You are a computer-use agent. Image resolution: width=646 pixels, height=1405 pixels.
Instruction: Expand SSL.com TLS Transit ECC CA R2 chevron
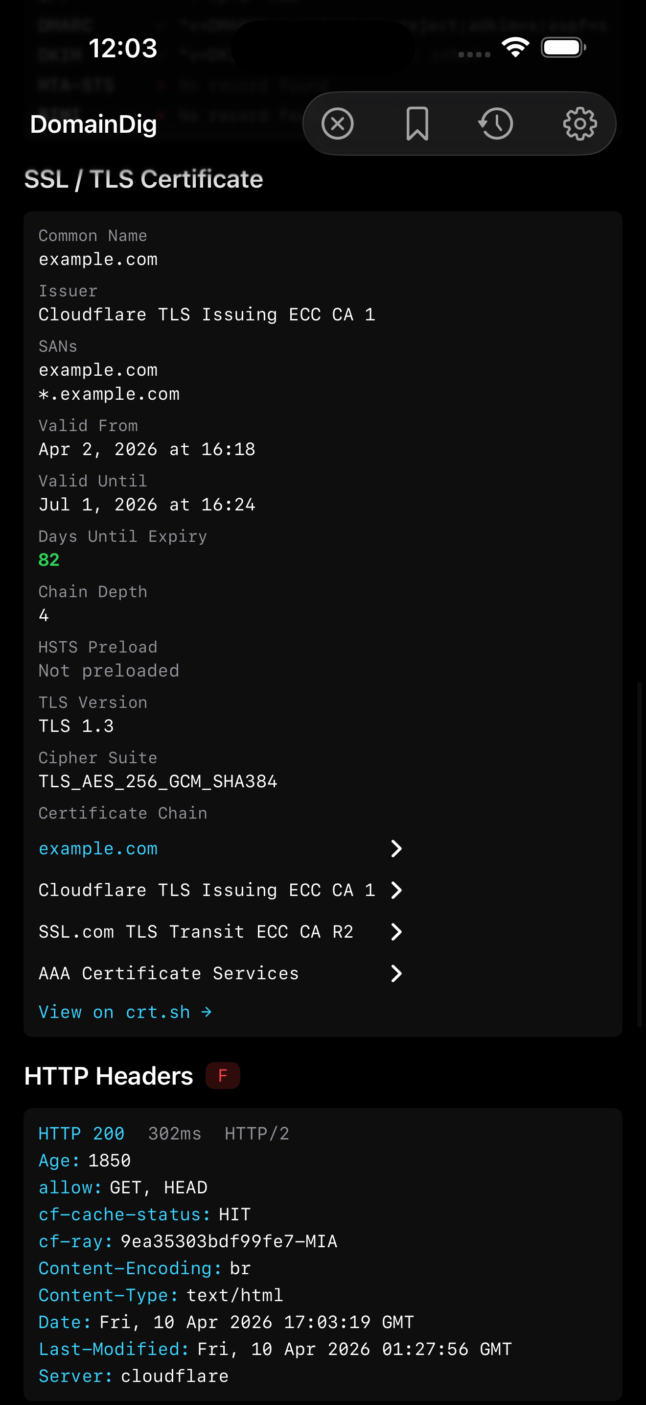tap(396, 932)
